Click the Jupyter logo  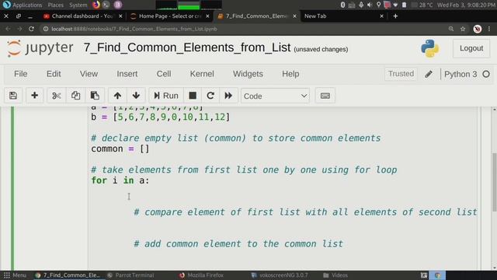coord(40,48)
